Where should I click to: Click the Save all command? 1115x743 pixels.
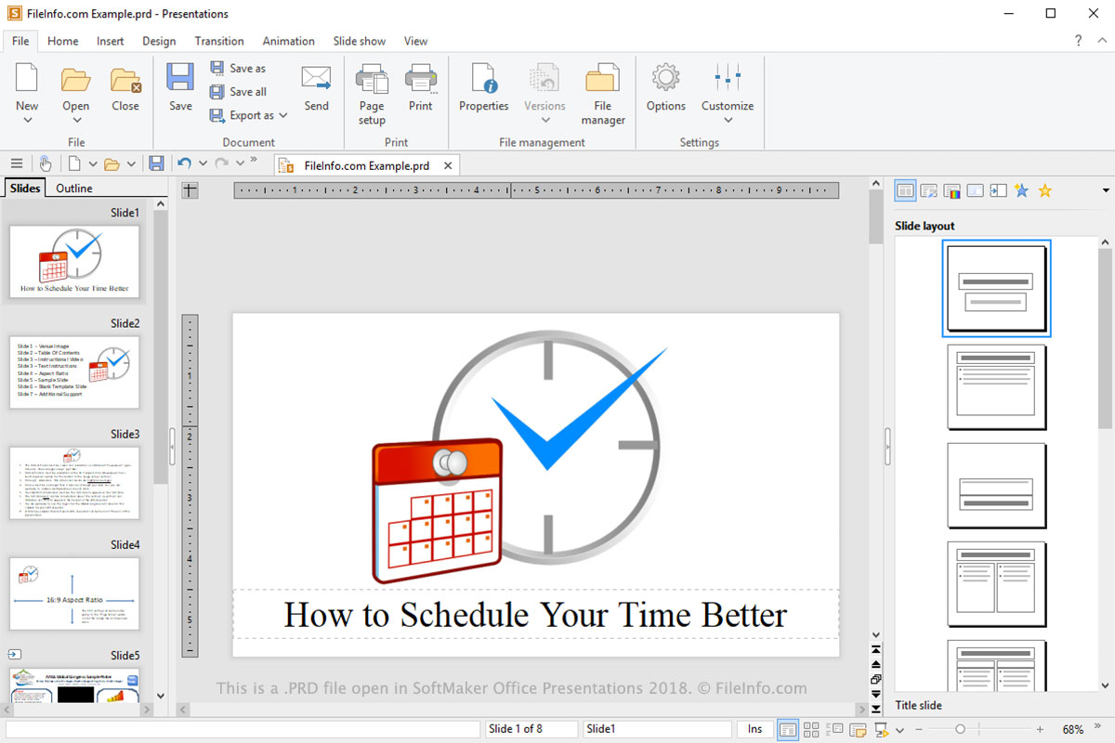point(238,92)
